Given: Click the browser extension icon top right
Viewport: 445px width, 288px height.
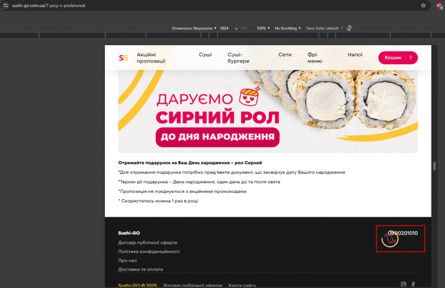Looking at the screenshot, I should pyautogui.click(x=439, y=6).
